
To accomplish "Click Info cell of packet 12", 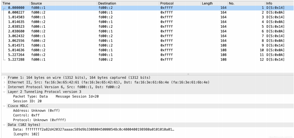I will click(276, 59).
